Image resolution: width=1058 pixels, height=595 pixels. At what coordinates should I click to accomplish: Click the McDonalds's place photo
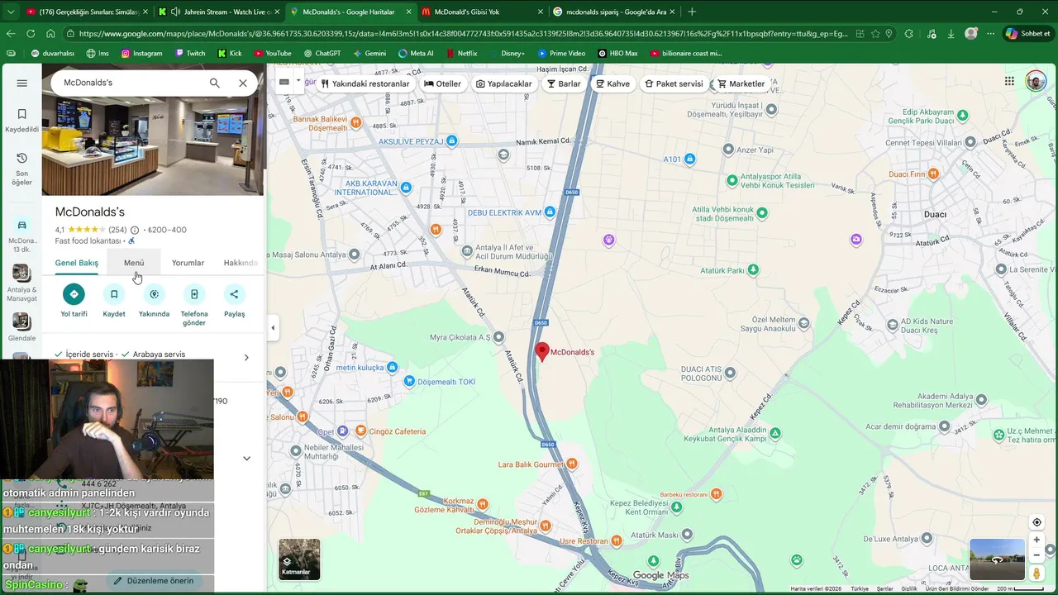153,147
